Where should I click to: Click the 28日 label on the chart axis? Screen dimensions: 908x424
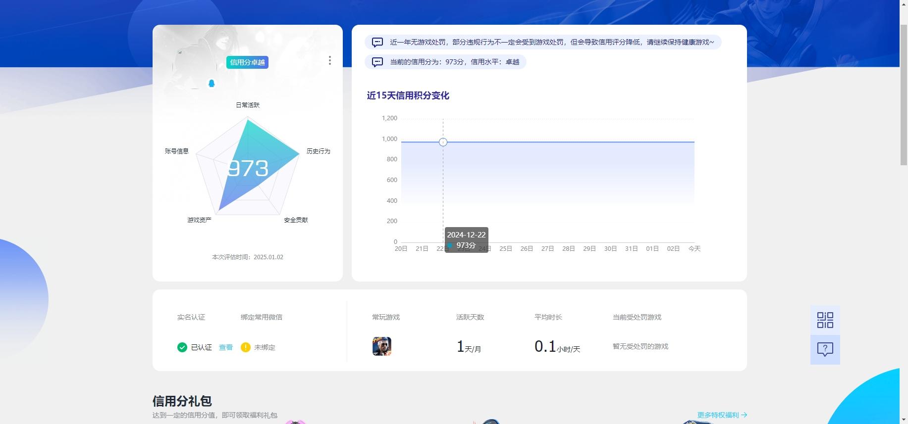[x=568, y=248]
